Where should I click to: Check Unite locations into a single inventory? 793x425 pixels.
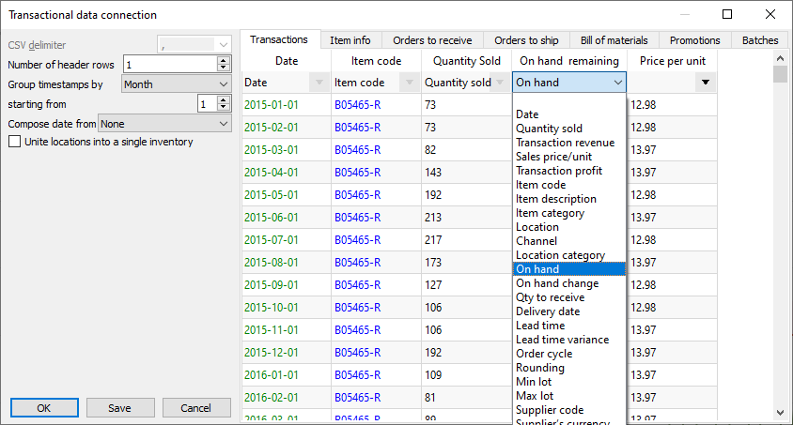(x=14, y=143)
